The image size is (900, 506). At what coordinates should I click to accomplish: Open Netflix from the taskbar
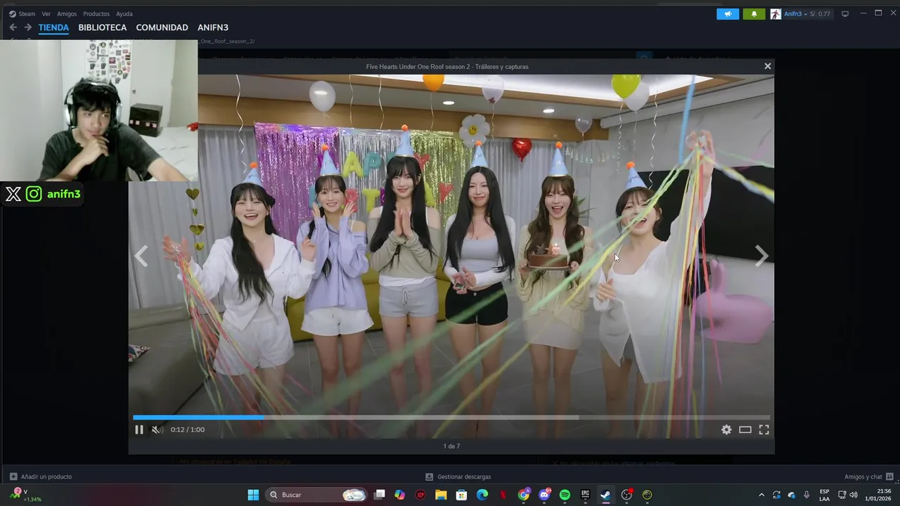point(503,495)
